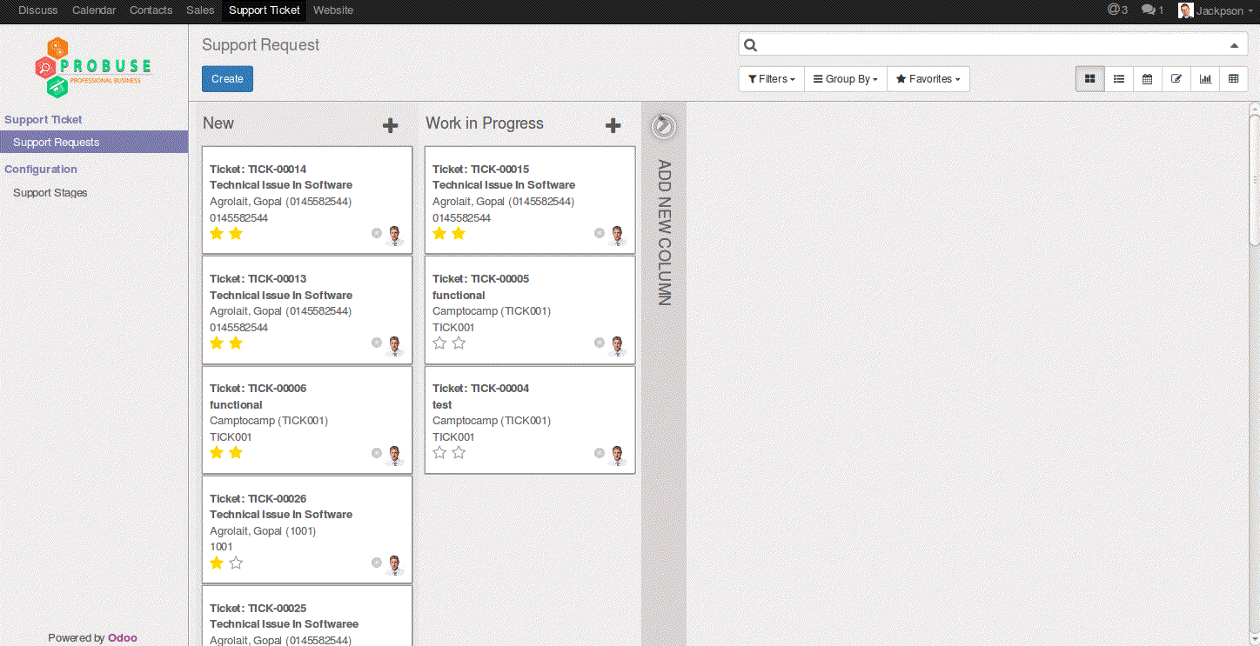The image size is (1260, 646).
Task: Click the Create button
Action: tap(227, 79)
